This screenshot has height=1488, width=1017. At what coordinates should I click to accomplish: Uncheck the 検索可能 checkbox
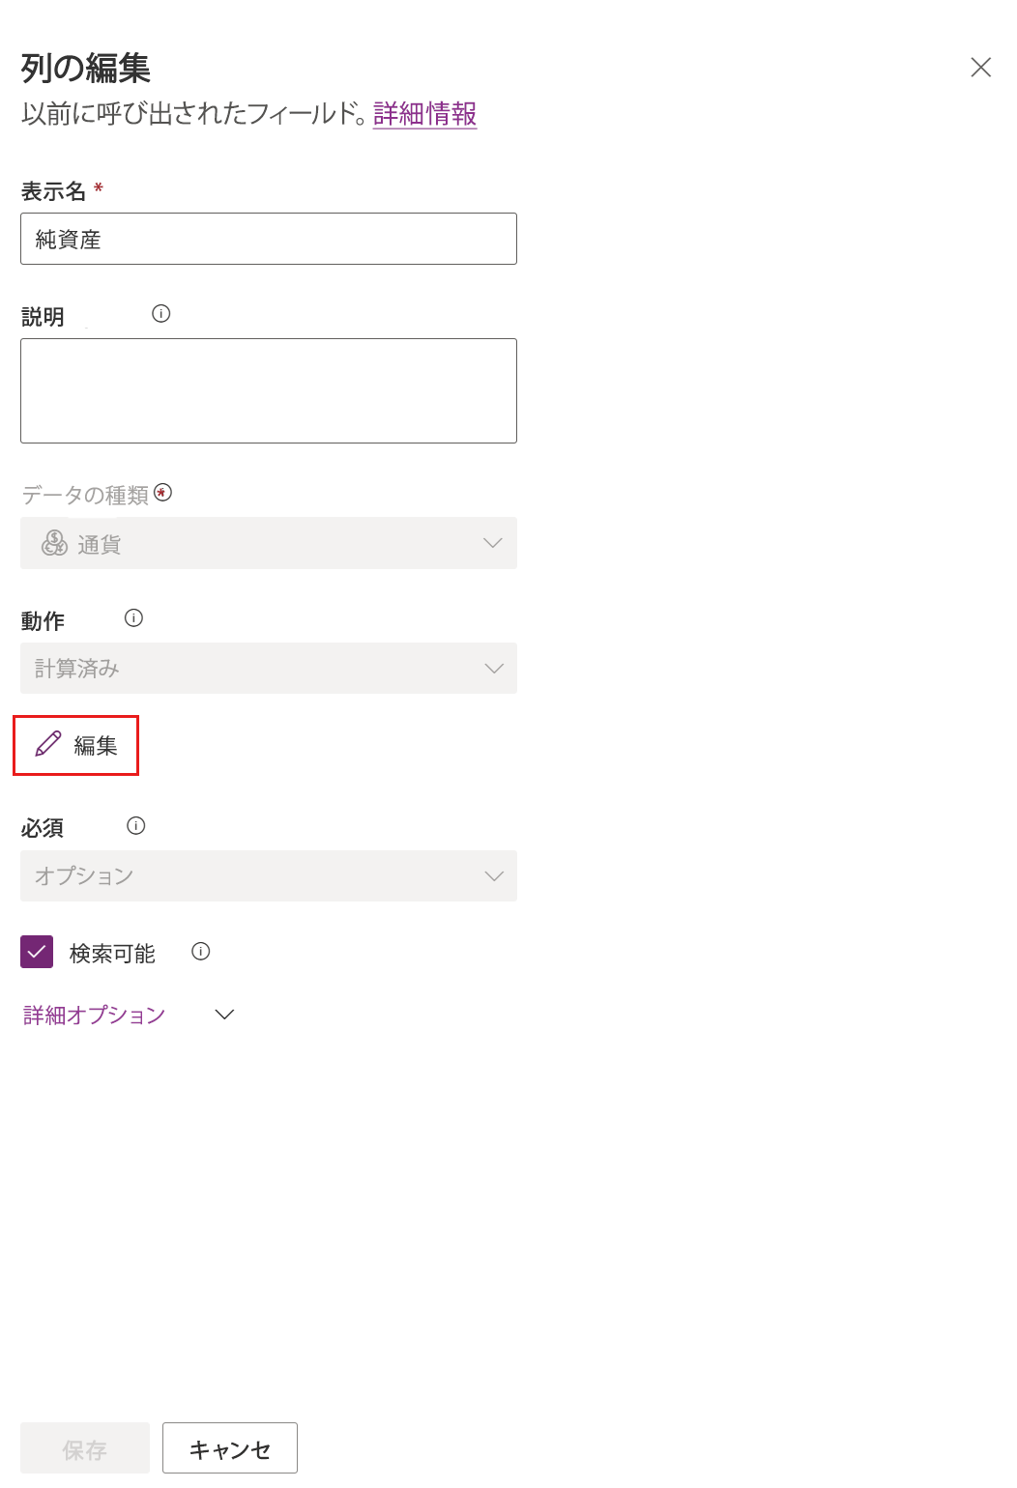[37, 952]
